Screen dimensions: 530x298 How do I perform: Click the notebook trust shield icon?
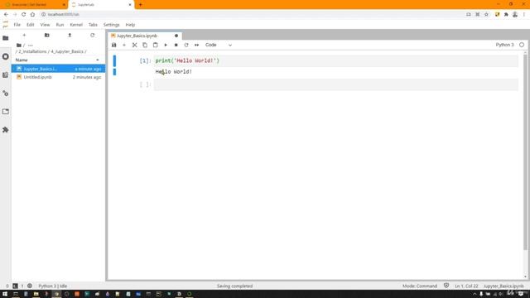[446, 286]
